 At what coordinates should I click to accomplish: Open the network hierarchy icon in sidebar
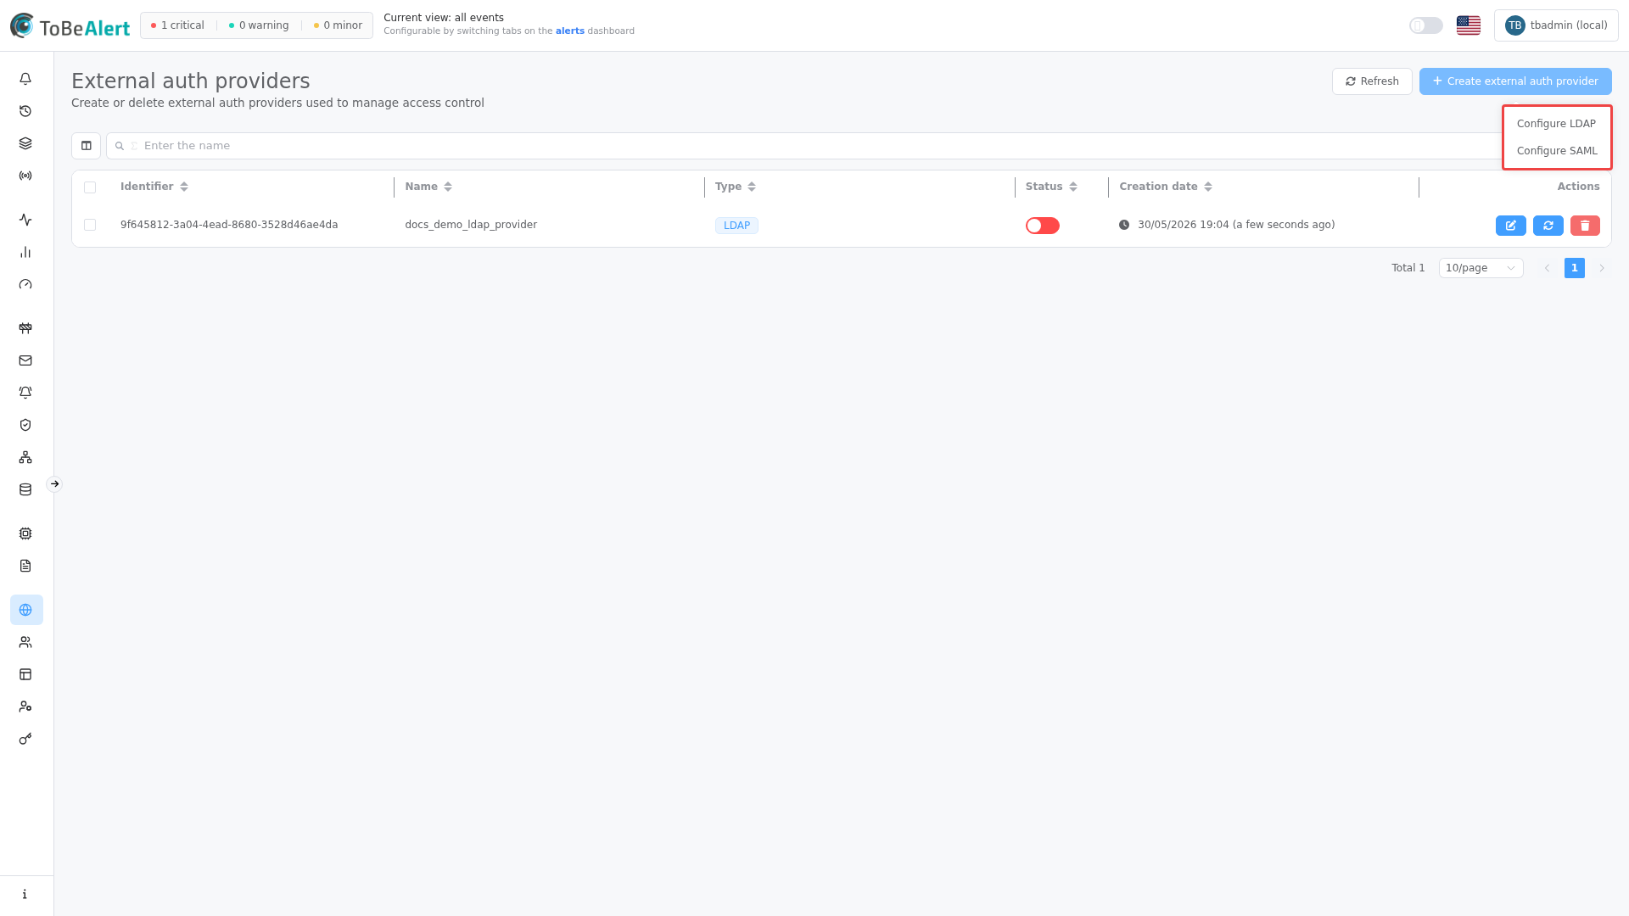pyautogui.click(x=25, y=457)
